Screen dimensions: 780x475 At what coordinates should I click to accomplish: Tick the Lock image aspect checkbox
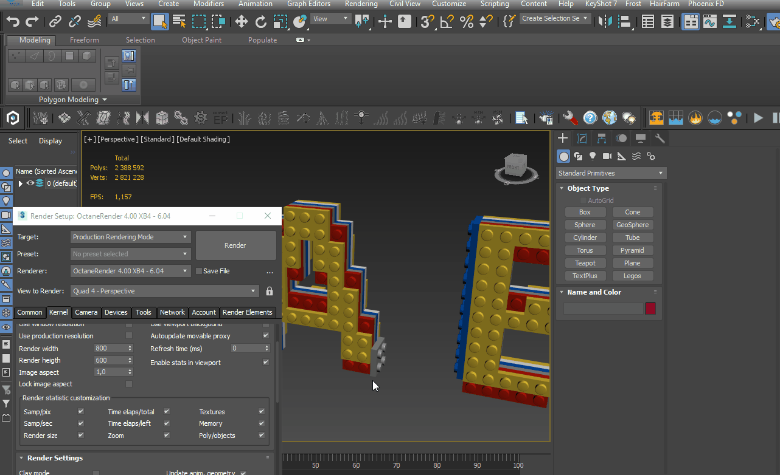[129, 384]
